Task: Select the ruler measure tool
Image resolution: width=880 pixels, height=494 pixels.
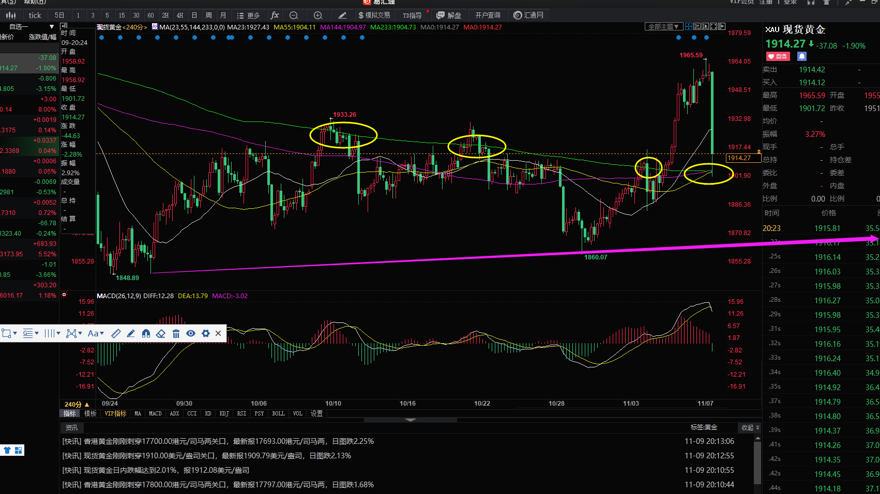Action: click(116, 333)
